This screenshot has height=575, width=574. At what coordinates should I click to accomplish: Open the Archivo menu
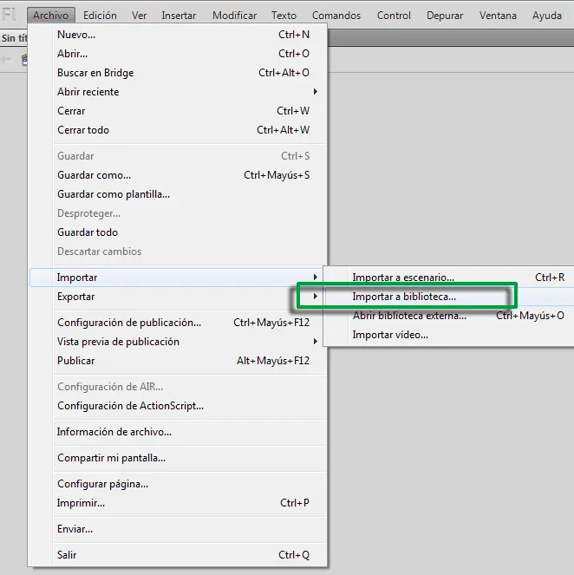coord(50,16)
